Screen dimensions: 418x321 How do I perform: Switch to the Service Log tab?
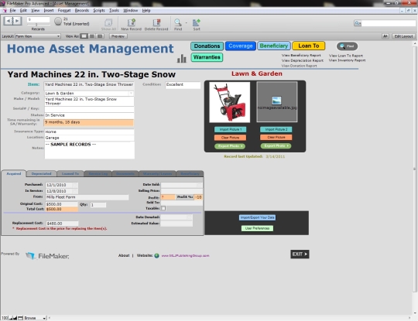tap(98, 174)
